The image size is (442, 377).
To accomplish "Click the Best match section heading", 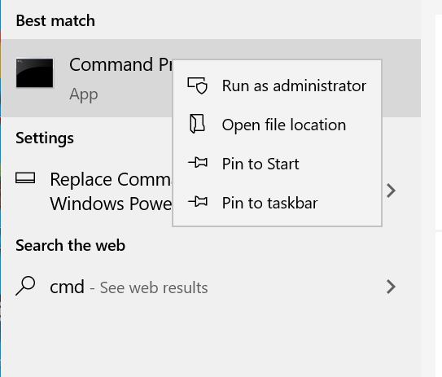I will 55,20.
